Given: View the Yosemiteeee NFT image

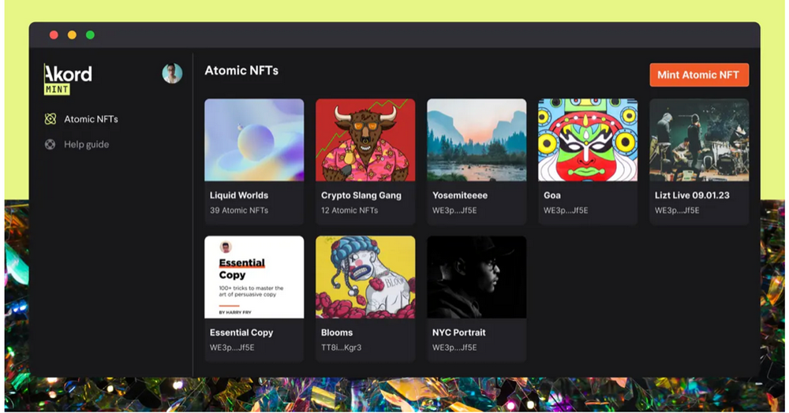Looking at the screenshot, I should coord(477,140).
